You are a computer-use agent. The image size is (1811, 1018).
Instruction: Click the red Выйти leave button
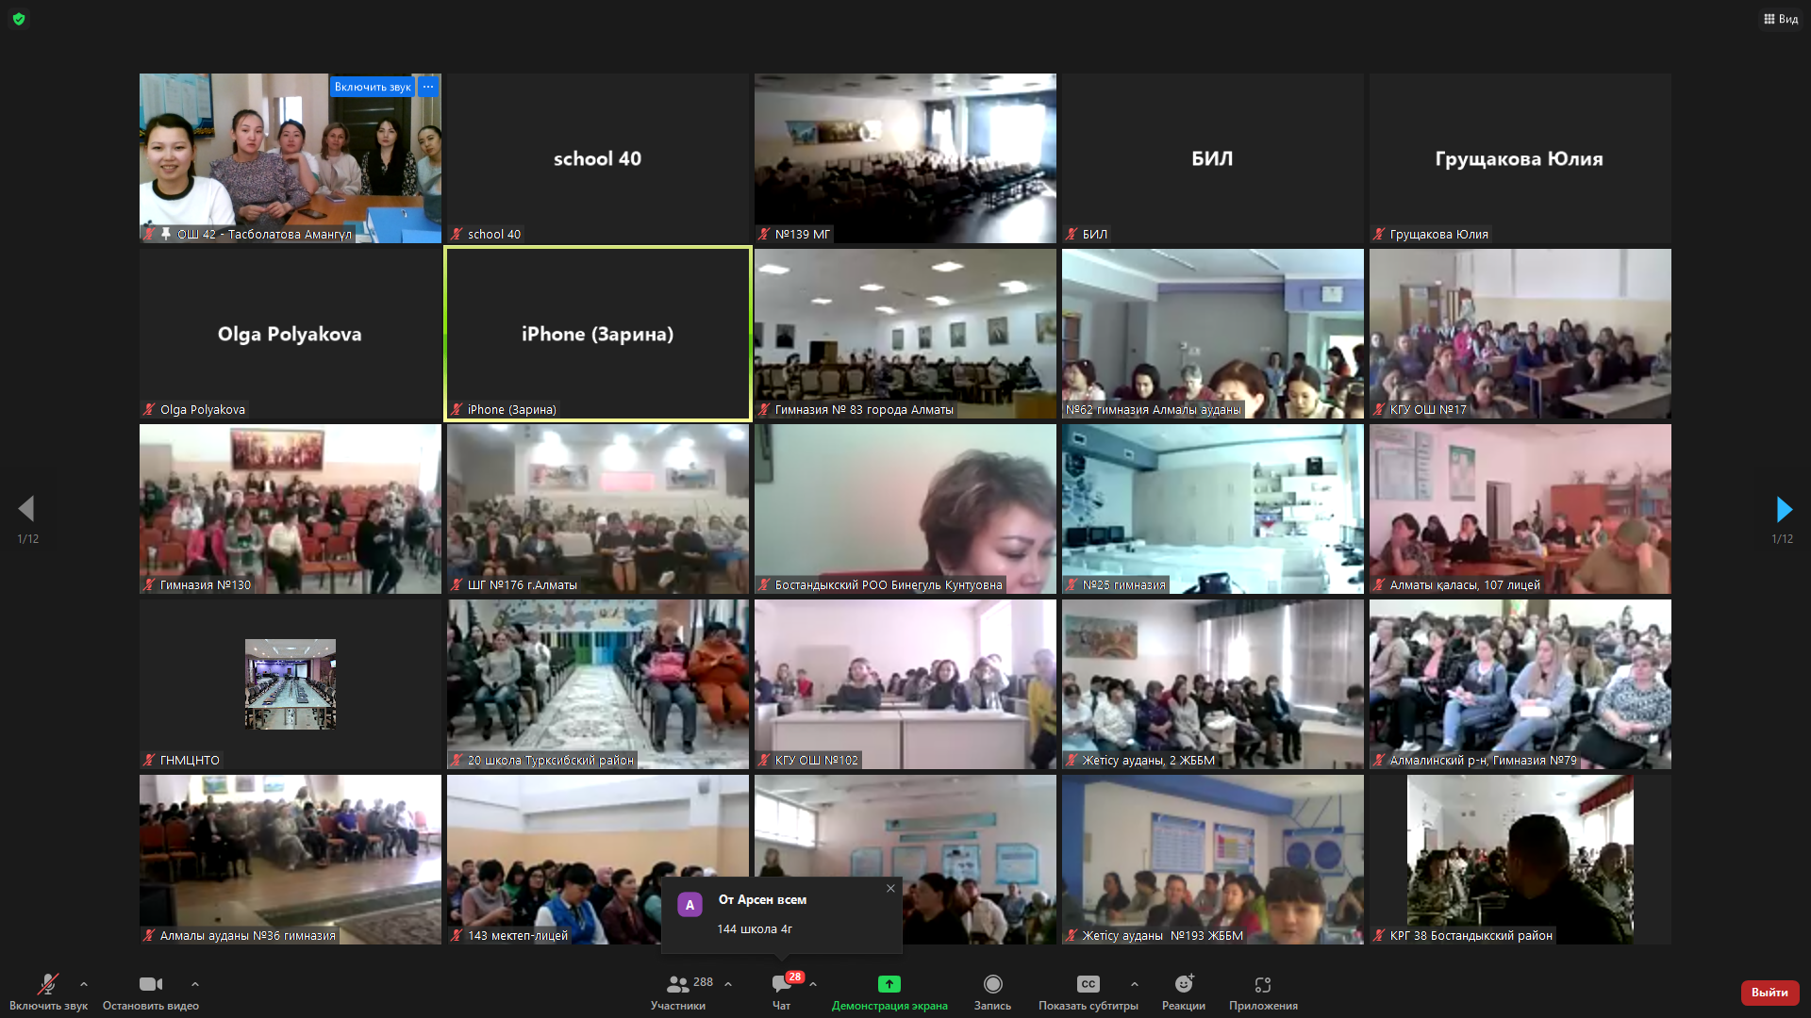point(1769,993)
